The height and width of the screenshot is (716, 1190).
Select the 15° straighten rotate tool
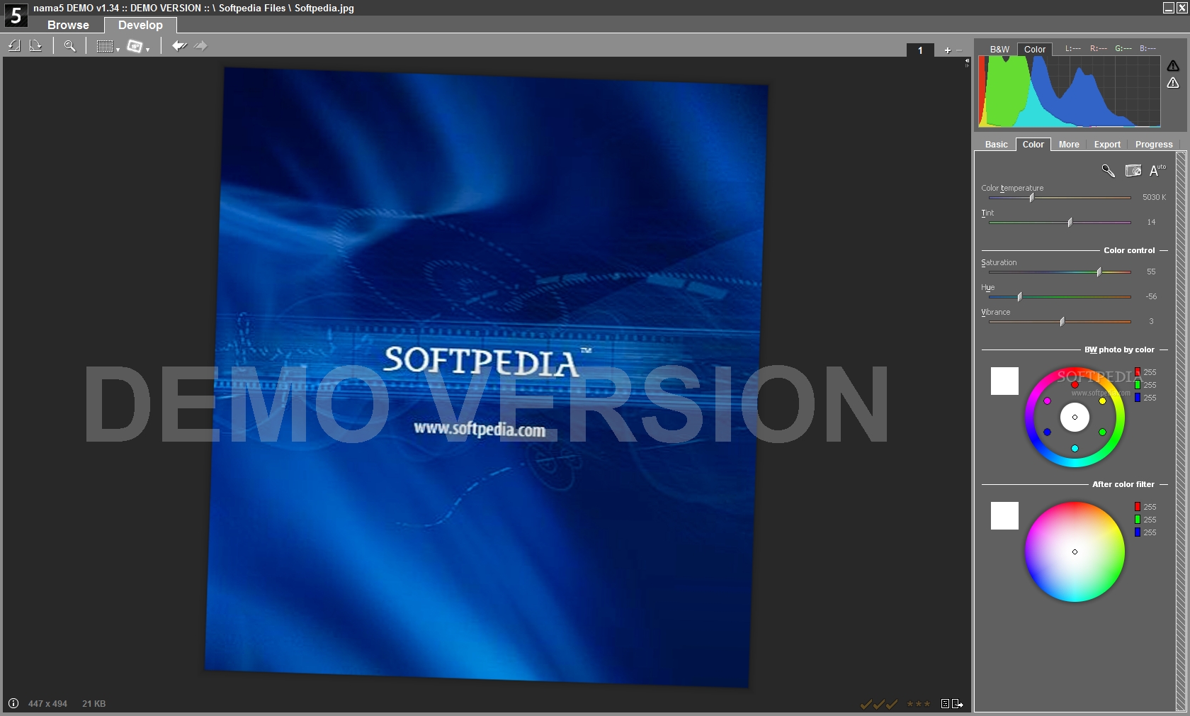point(135,46)
